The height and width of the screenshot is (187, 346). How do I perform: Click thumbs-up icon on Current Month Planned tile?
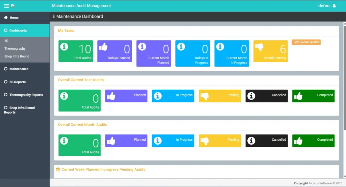click(x=111, y=141)
